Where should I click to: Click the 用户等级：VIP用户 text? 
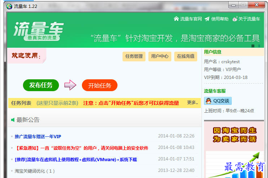[x=222, y=70]
